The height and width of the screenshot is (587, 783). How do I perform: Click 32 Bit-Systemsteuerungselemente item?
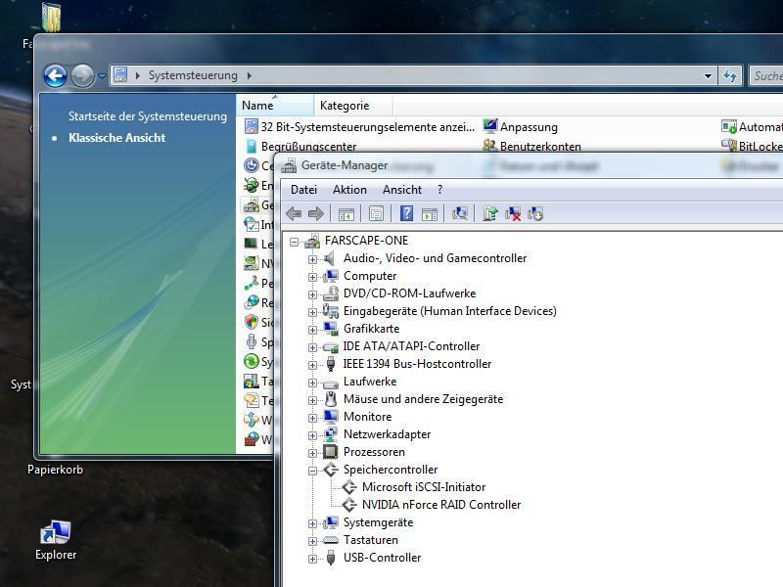[x=359, y=127]
